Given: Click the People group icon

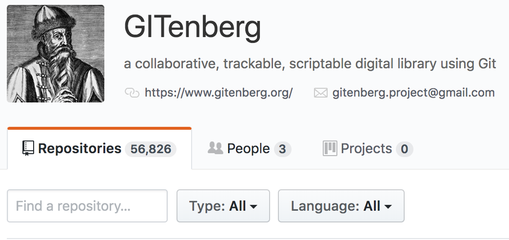Looking at the screenshot, I should click(215, 148).
